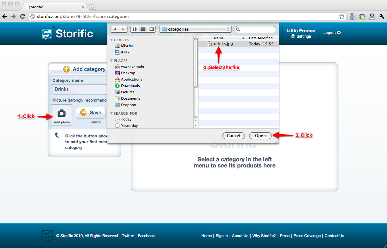Collapse the PLACES sidebar section
This screenshot has height=248, width=387.
(x=112, y=61)
